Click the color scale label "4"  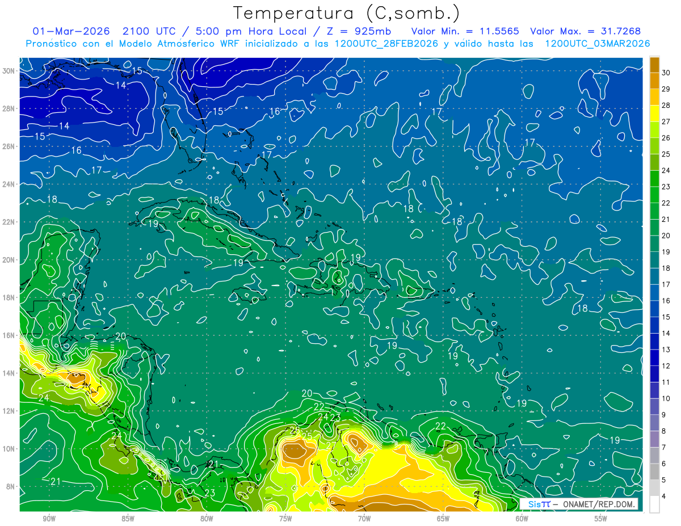coord(664,496)
